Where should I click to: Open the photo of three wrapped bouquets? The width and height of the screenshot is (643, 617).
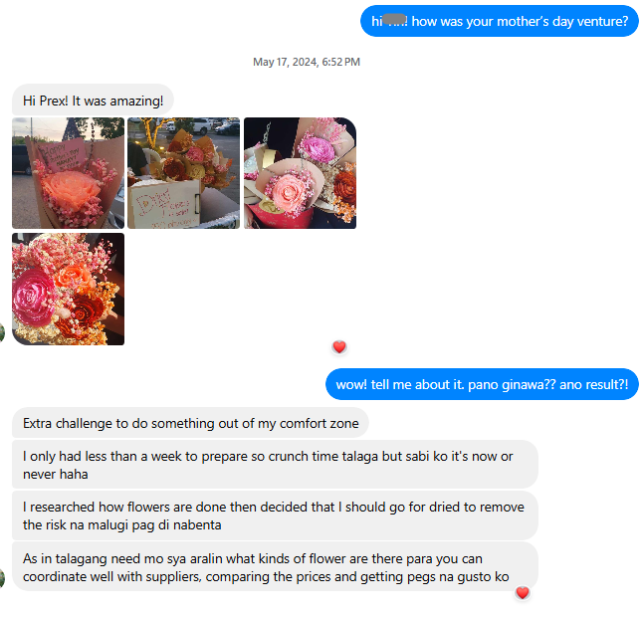pyautogui.click(x=301, y=173)
